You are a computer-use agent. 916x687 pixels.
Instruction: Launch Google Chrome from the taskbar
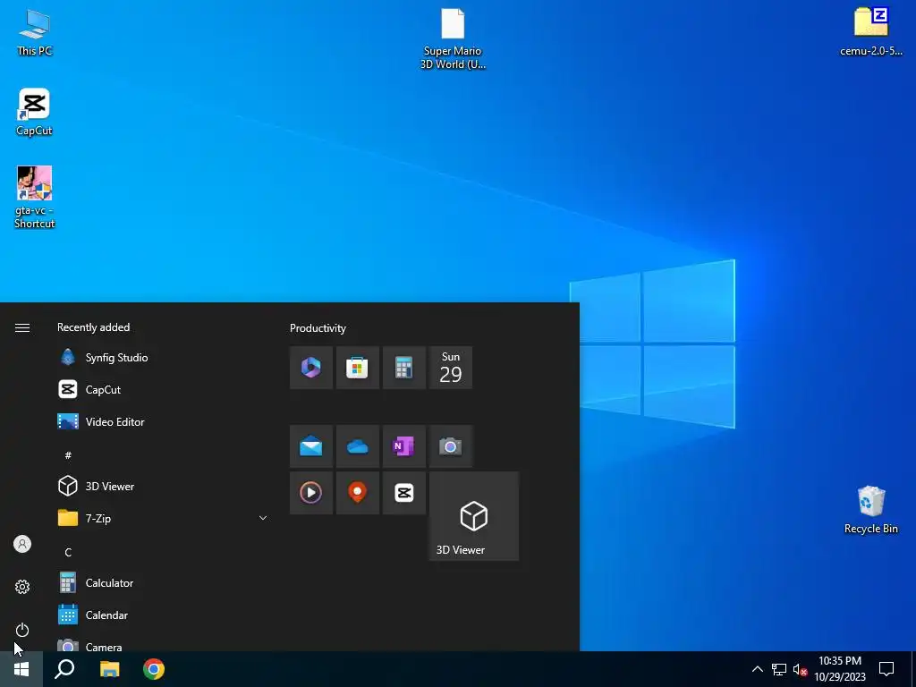coord(154,669)
